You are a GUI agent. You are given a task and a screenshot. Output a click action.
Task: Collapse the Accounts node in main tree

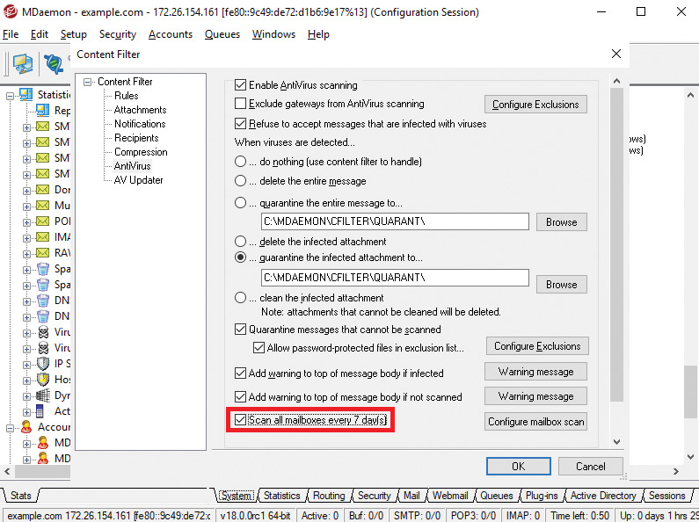[10, 428]
